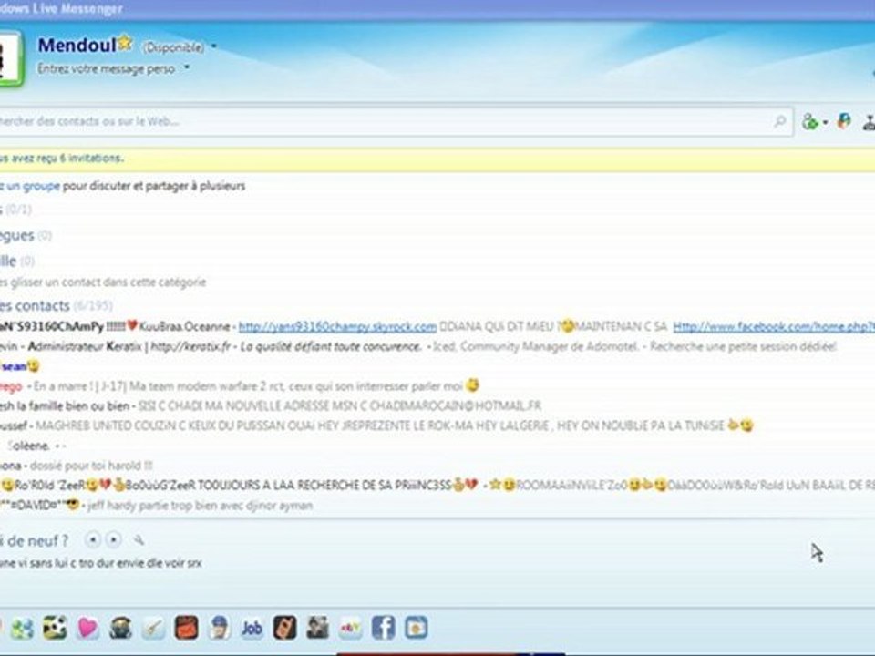Image resolution: width=875 pixels, height=656 pixels.
Task: Click the wrench settings icon in 'de neuf ?' section
Action: (139, 539)
